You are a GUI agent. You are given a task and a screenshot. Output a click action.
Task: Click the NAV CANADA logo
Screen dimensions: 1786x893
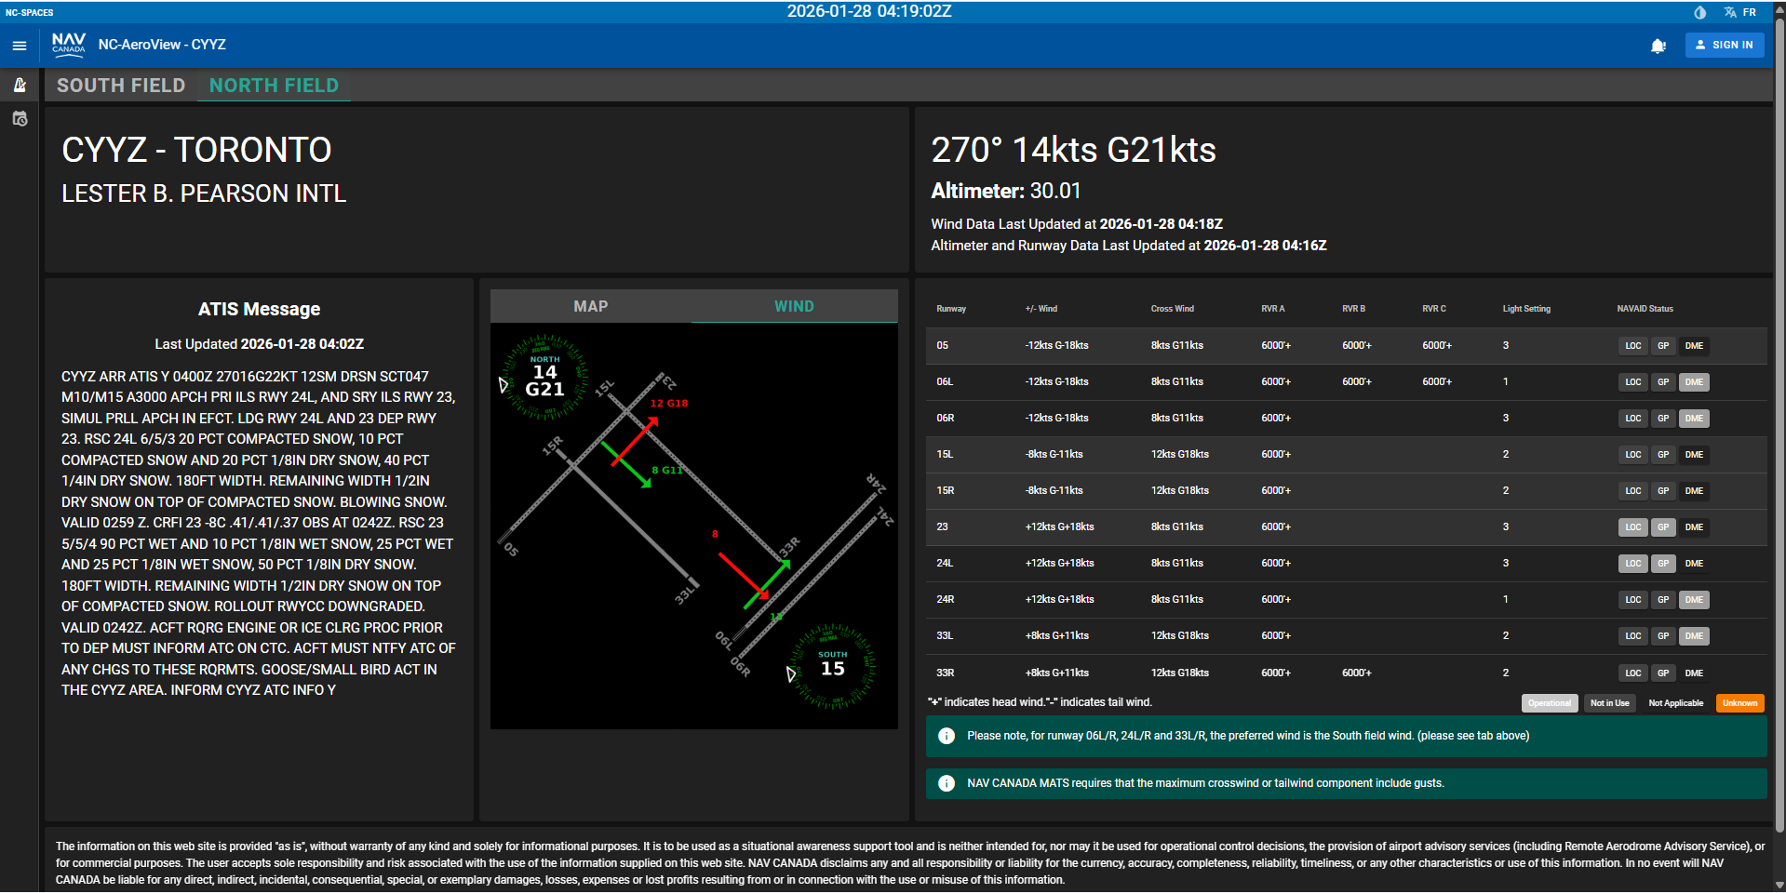69,44
